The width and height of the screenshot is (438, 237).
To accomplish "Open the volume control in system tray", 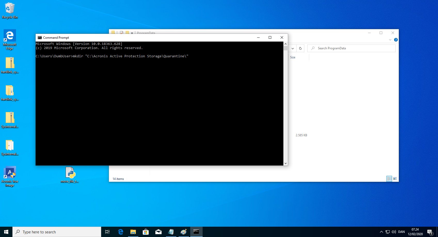I will [394, 232].
